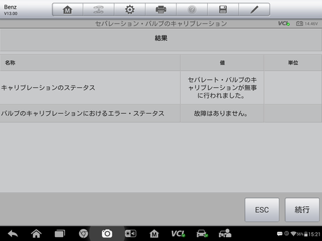Click the greyed vehicle swap icon
This screenshot has height=241, width=322.
click(99, 9)
